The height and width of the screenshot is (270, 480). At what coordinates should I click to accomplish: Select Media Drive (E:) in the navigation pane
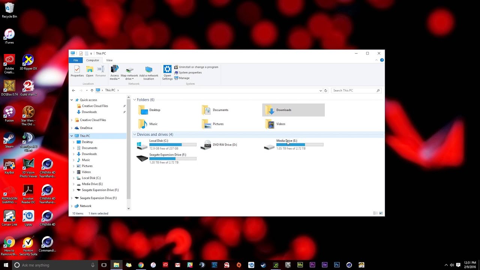pyautogui.click(x=92, y=184)
